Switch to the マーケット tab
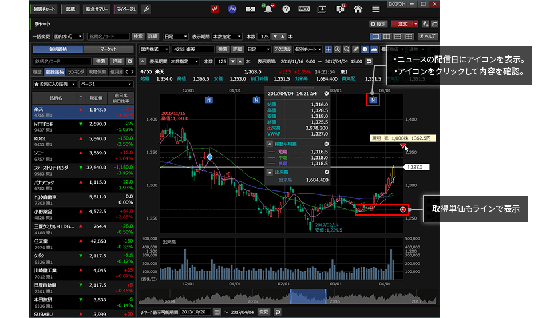This screenshot has width=538, height=318. (x=108, y=49)
